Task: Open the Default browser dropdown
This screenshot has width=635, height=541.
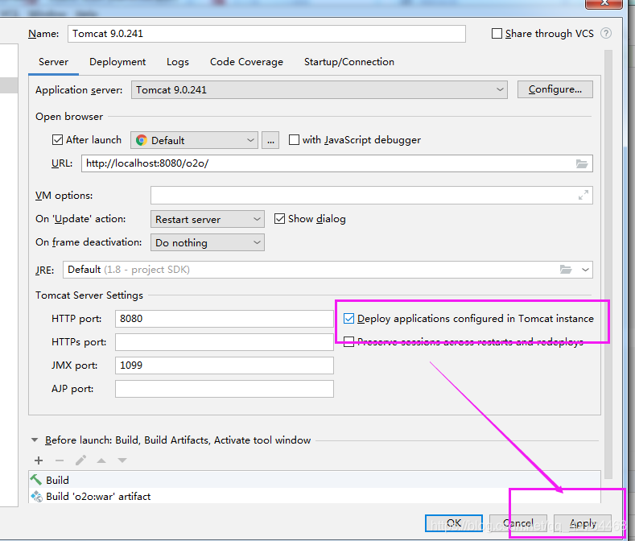Action: (194, 140)
